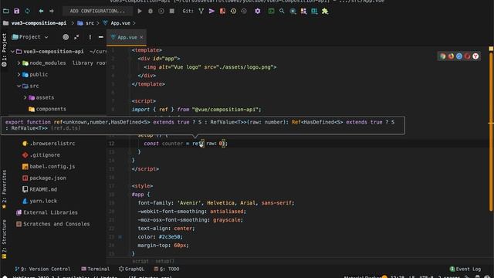Viewport: 494px width, 278px height.
Task: Select the babel.config.js file
Action: pyautogui.click(x=52, y=167)
